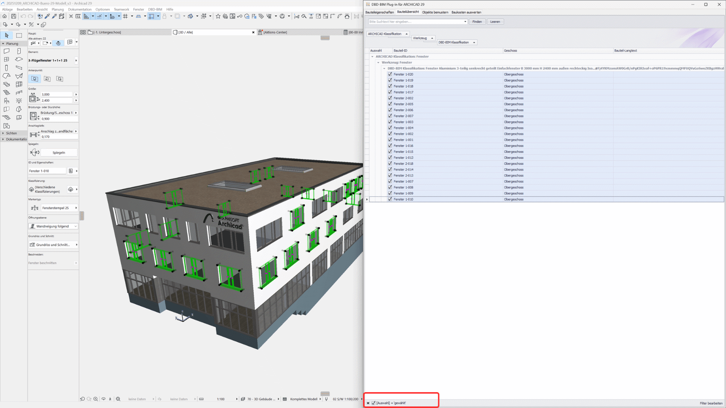The height and width of the screenshot is (408, 726).
Task: Select the Marquee tool
Action: (19, 35)
